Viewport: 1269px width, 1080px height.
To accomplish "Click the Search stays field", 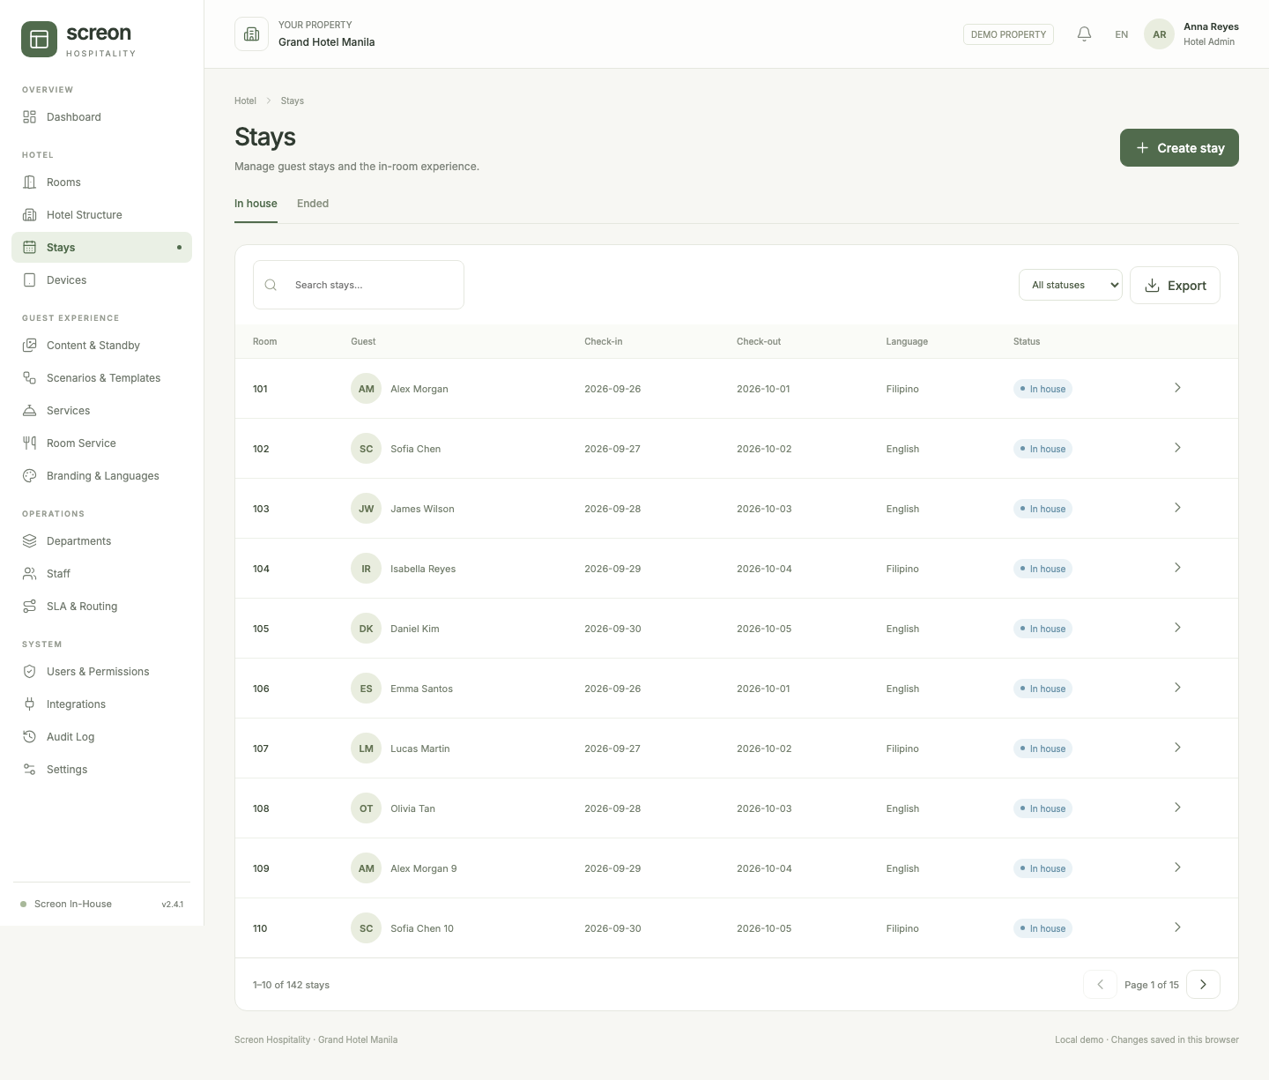I will [x=359, y=285].
